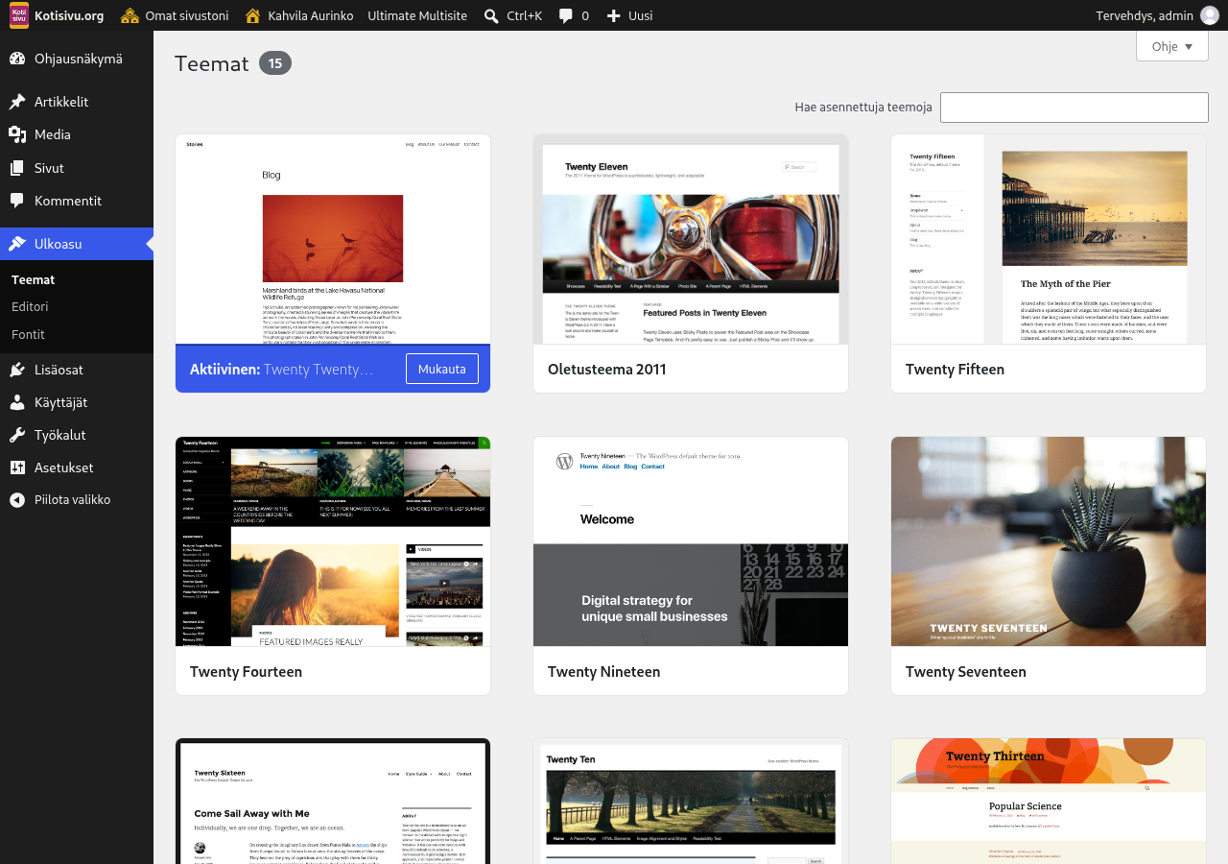Click the Twenty Nineteen theme name
This screenshot has width=1228, height=864.
[603, 671]
